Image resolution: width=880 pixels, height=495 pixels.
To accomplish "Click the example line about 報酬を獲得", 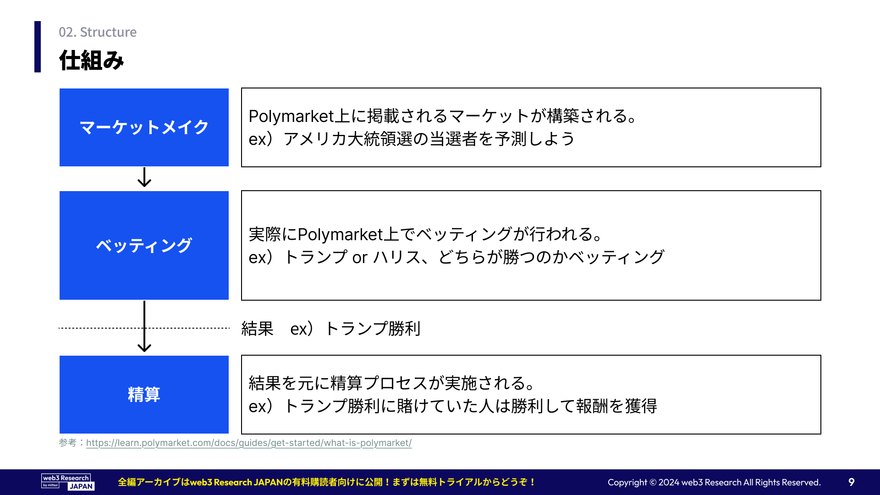I will coord(453,406).
